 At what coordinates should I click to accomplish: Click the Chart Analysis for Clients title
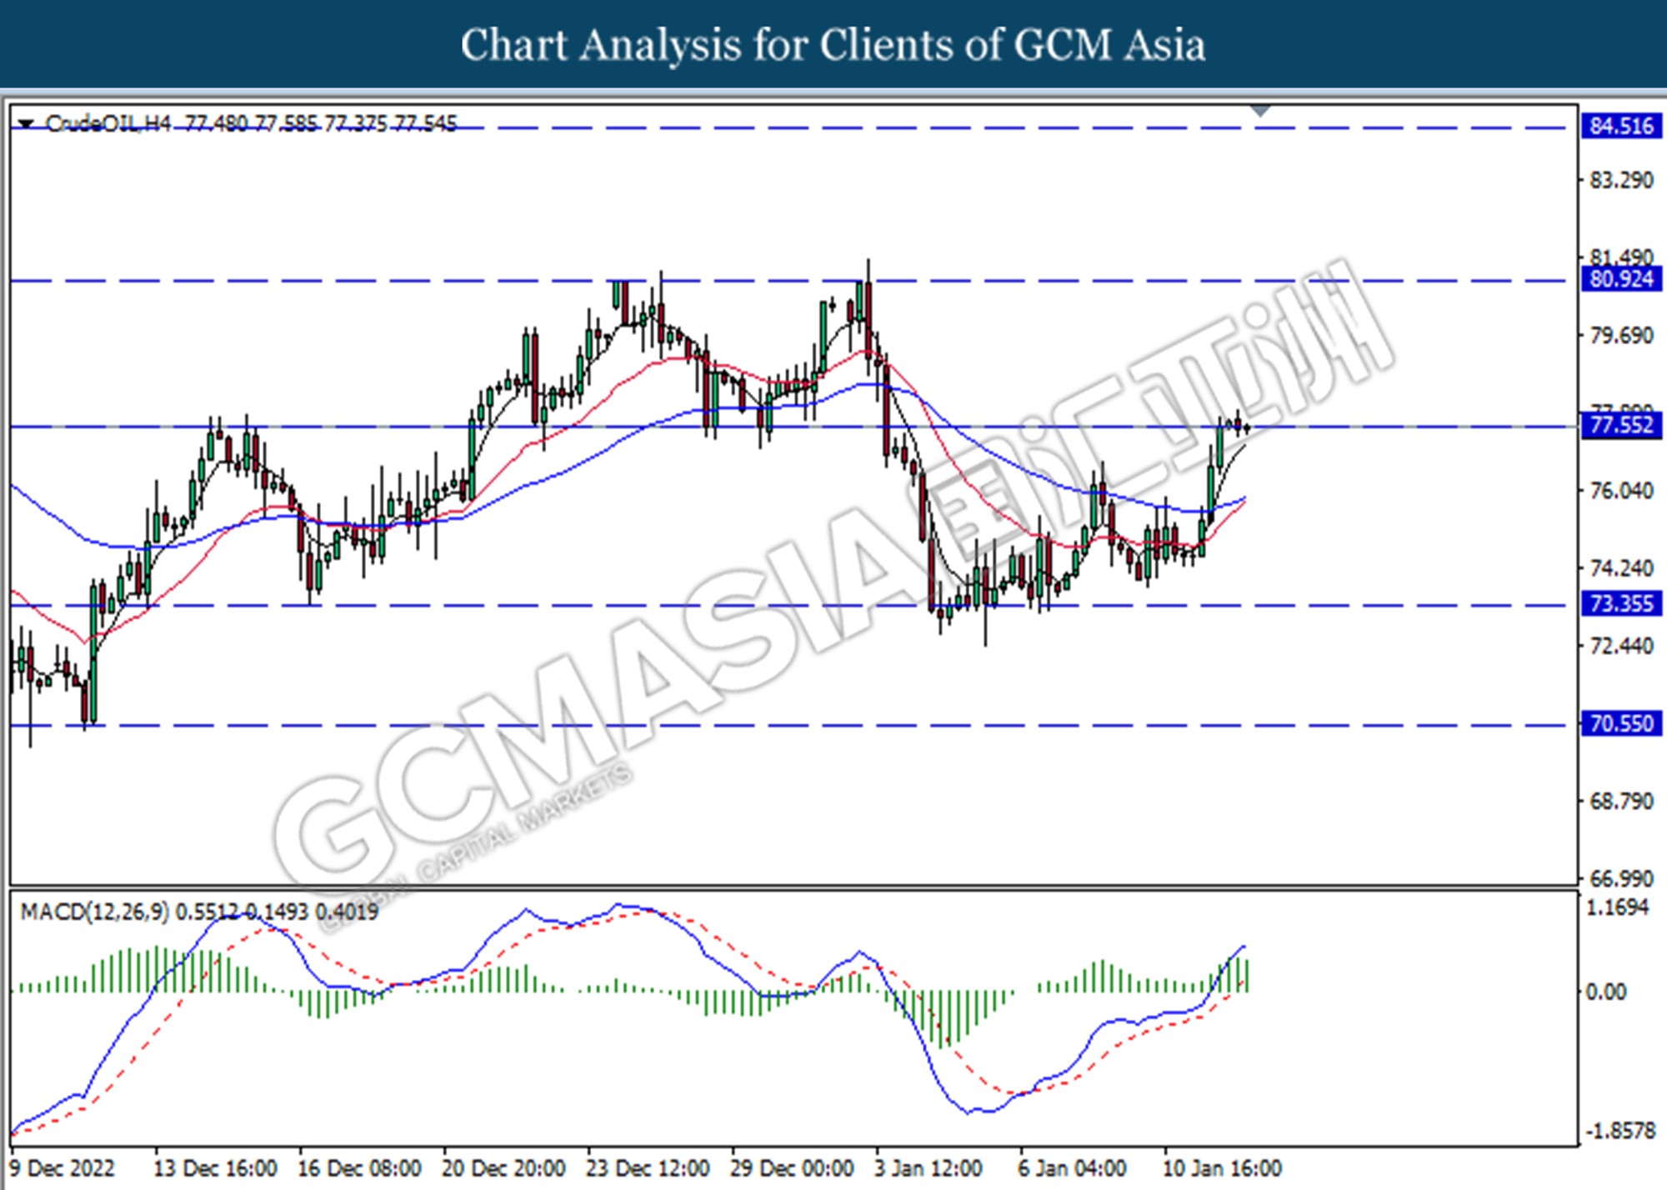click(833, 45)
